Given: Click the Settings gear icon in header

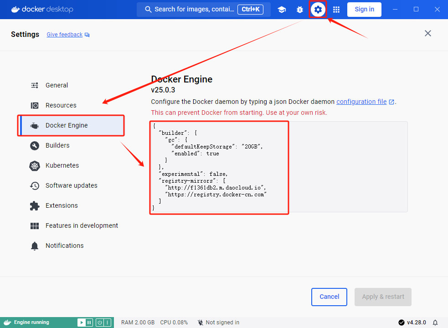Looking at the screenshot, I should pos(318,10).
